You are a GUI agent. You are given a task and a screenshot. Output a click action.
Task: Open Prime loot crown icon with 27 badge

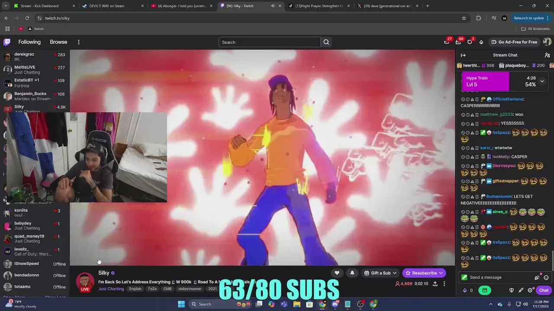click(x=447, y=42)
